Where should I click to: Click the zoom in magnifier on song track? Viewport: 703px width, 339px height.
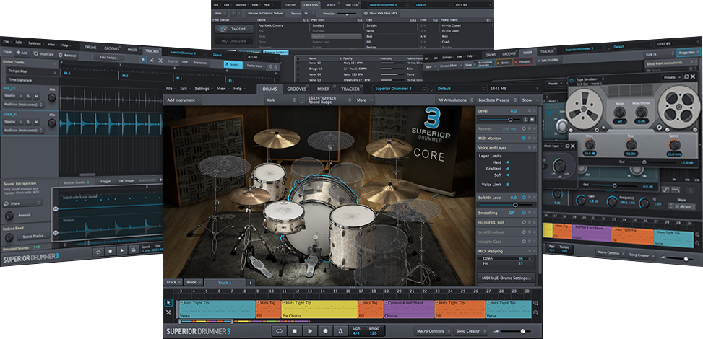click(x=536, y=303)
